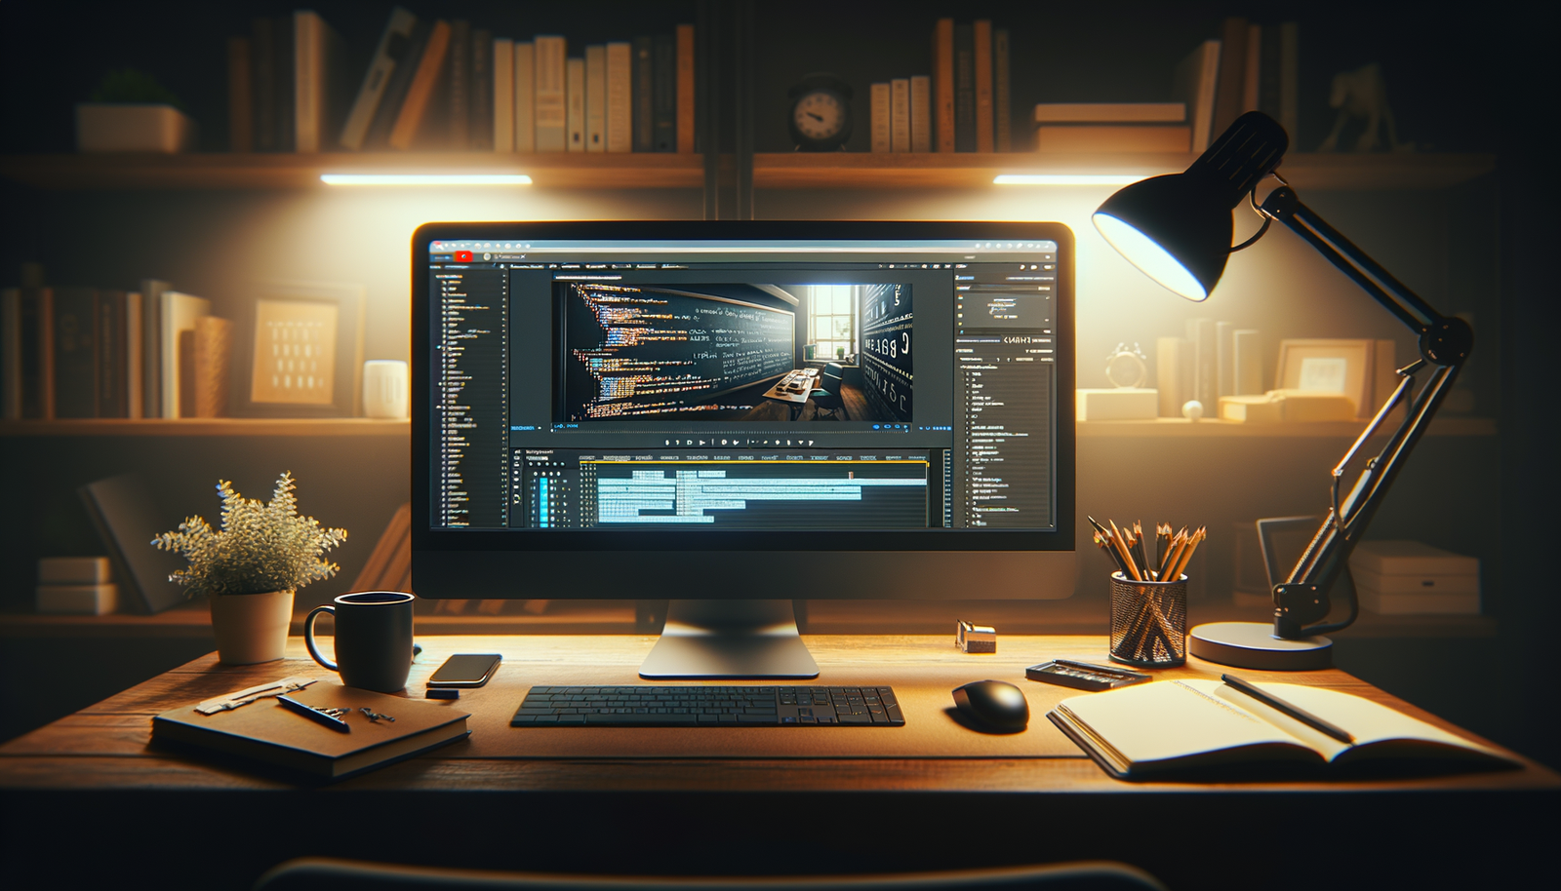This screenshot has height=891, width=1561.
Task: Click the orange marker on the timeline clip
Action: (x=850, y=475)
